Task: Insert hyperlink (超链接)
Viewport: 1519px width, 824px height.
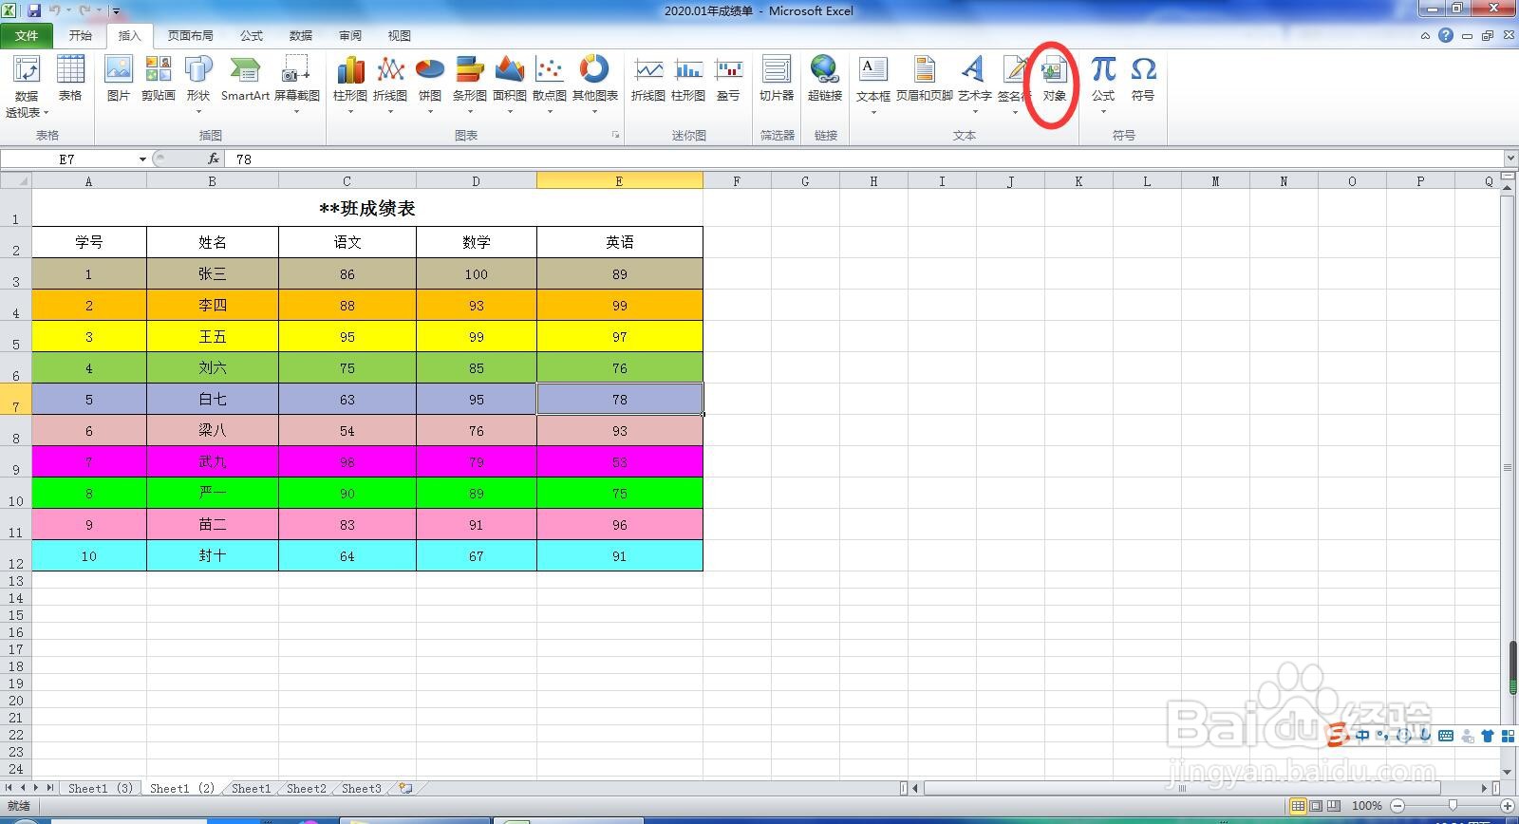Action: [825, 79]
